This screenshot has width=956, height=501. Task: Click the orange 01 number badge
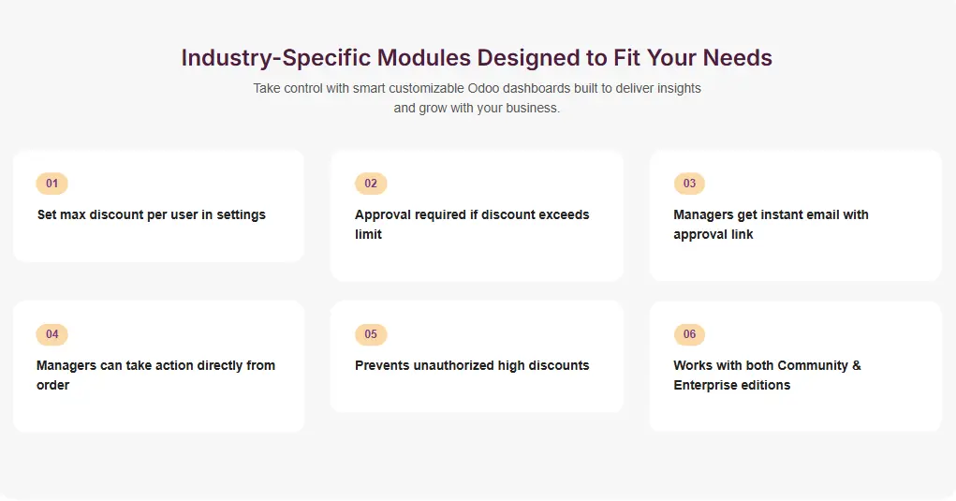[x=51, y=184]
